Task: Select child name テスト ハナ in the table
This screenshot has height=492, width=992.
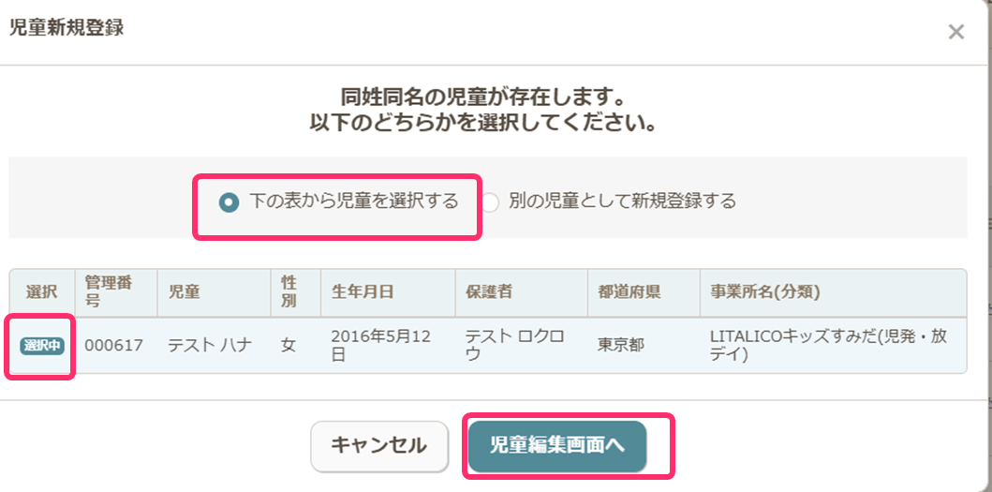Action: click(x=209, y=346)
